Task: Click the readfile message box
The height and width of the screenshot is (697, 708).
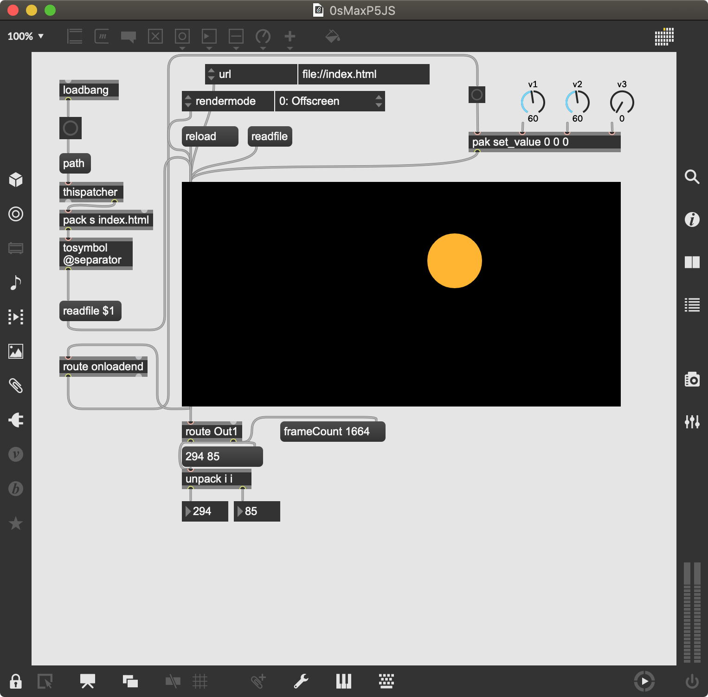Action: coord(270,136)
